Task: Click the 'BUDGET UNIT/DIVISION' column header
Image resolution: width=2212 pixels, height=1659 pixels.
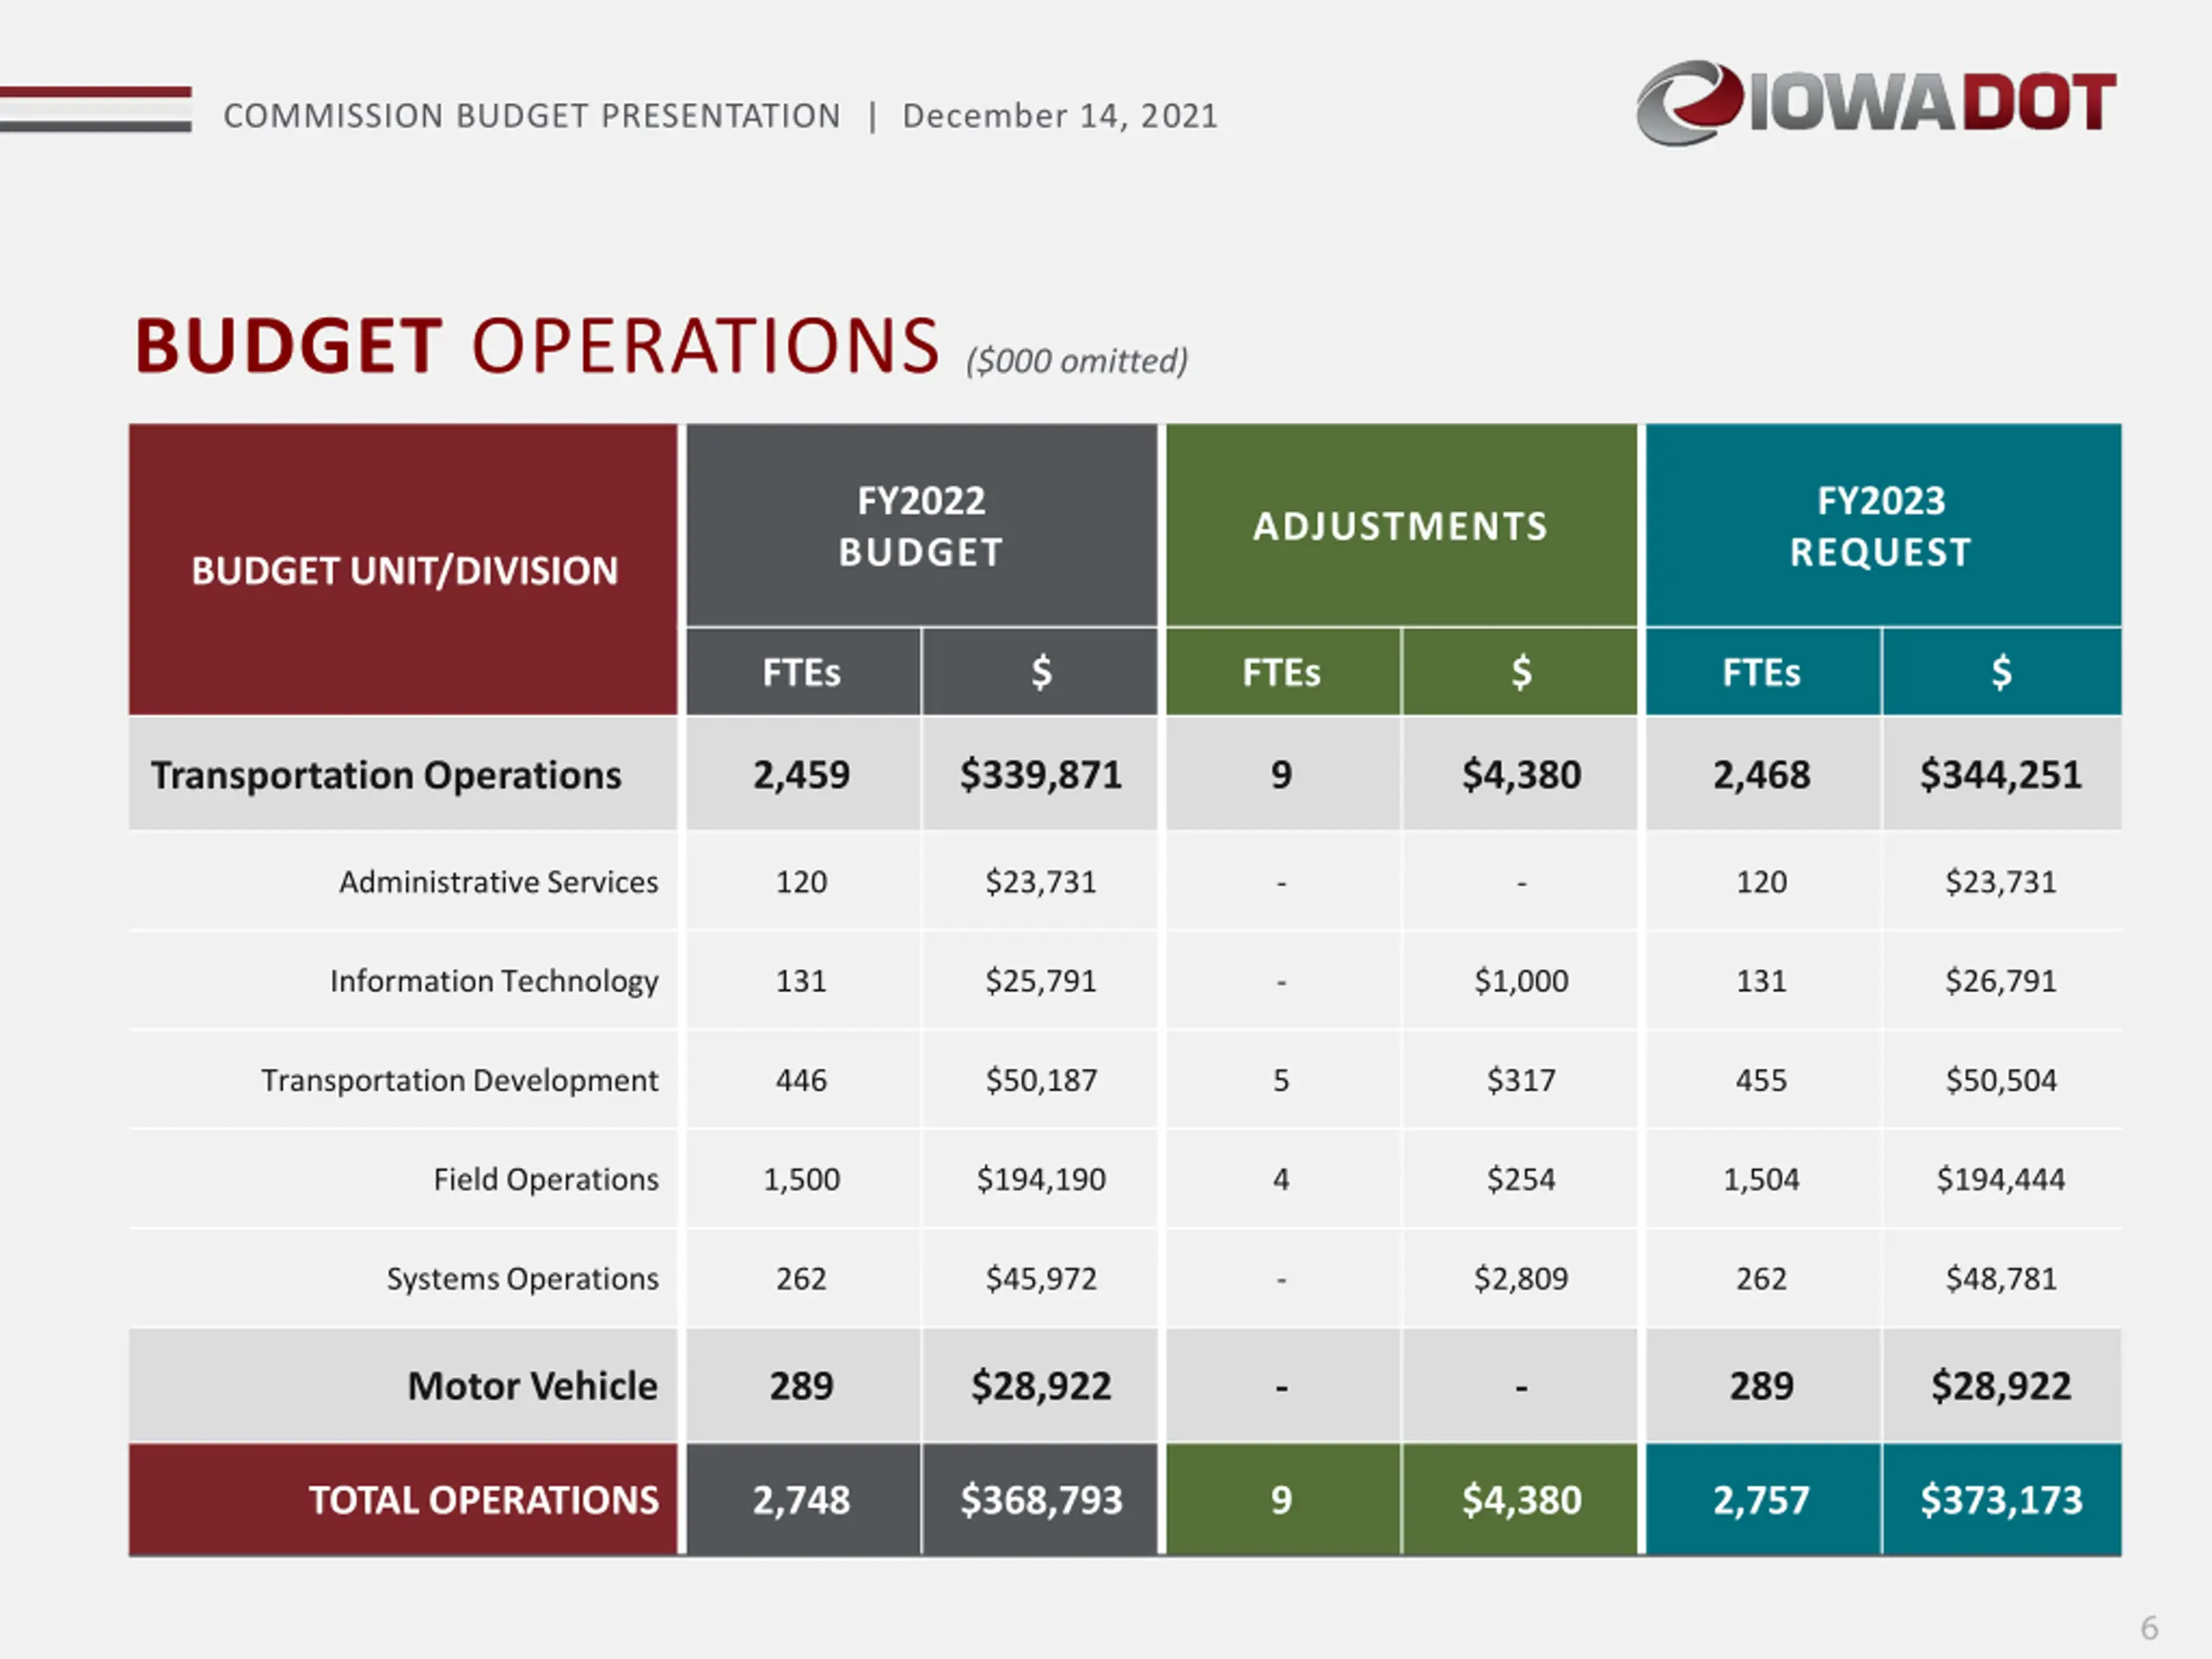Action: point(404,570)
